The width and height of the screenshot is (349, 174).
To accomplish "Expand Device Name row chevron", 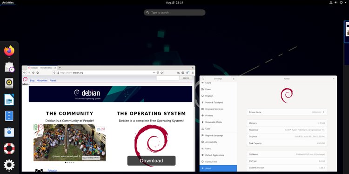I will coord(323,112).
